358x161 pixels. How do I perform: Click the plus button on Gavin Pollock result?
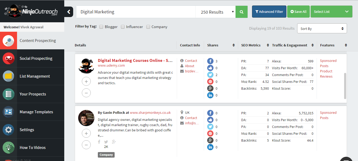pyautogui.click(x=86, y=134)
